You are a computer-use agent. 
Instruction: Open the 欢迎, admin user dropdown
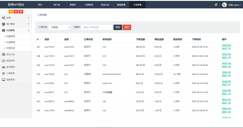click(234, 5)
